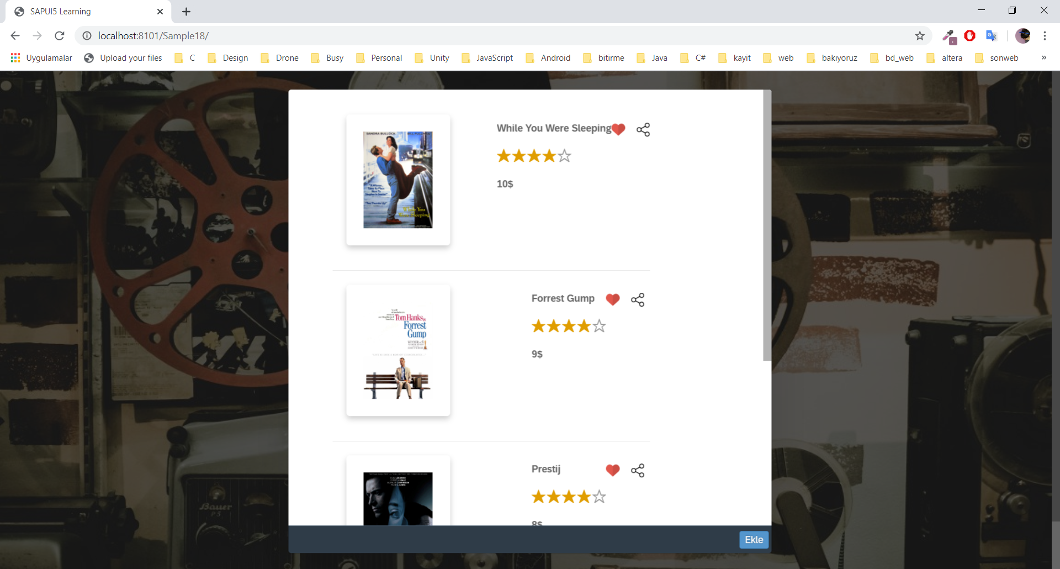Open Chrome menu three dots
Image resolution: width=1060 pixels, height=569 pixels.
1045,35
